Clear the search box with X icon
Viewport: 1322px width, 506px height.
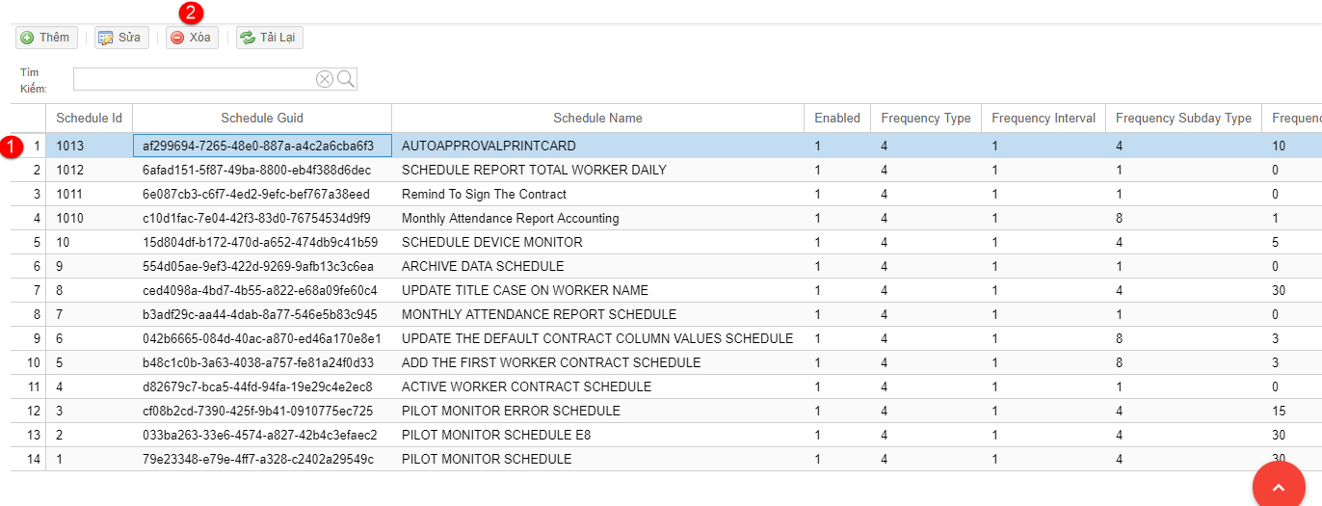(325, 79)
